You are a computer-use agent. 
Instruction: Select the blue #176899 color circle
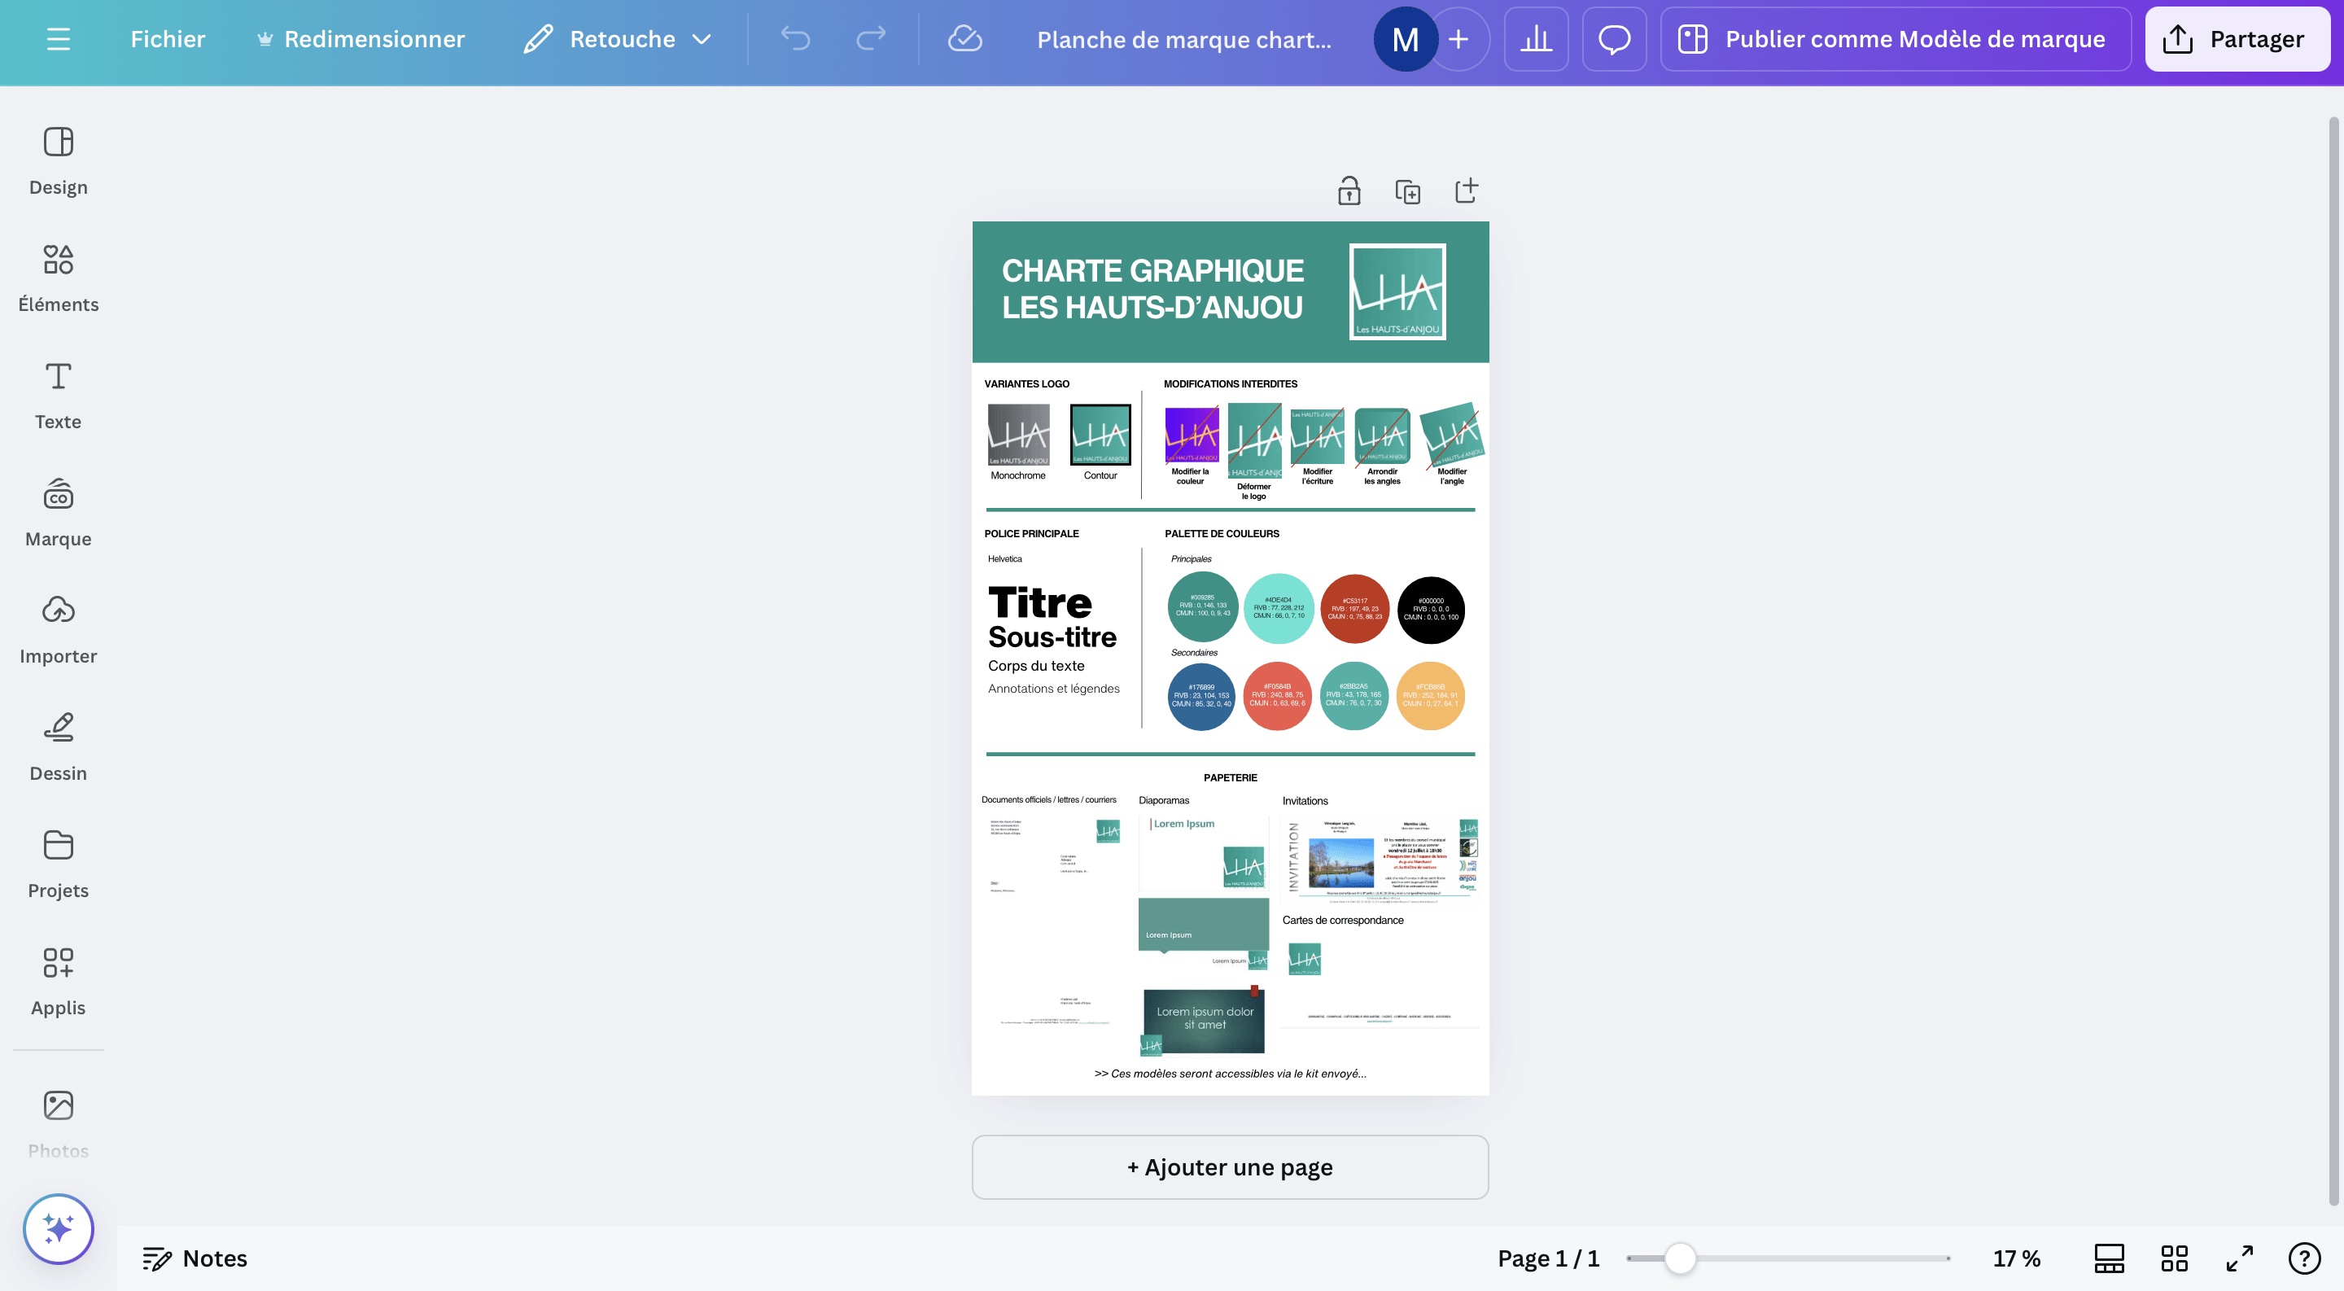click(x=1201, y=696)
